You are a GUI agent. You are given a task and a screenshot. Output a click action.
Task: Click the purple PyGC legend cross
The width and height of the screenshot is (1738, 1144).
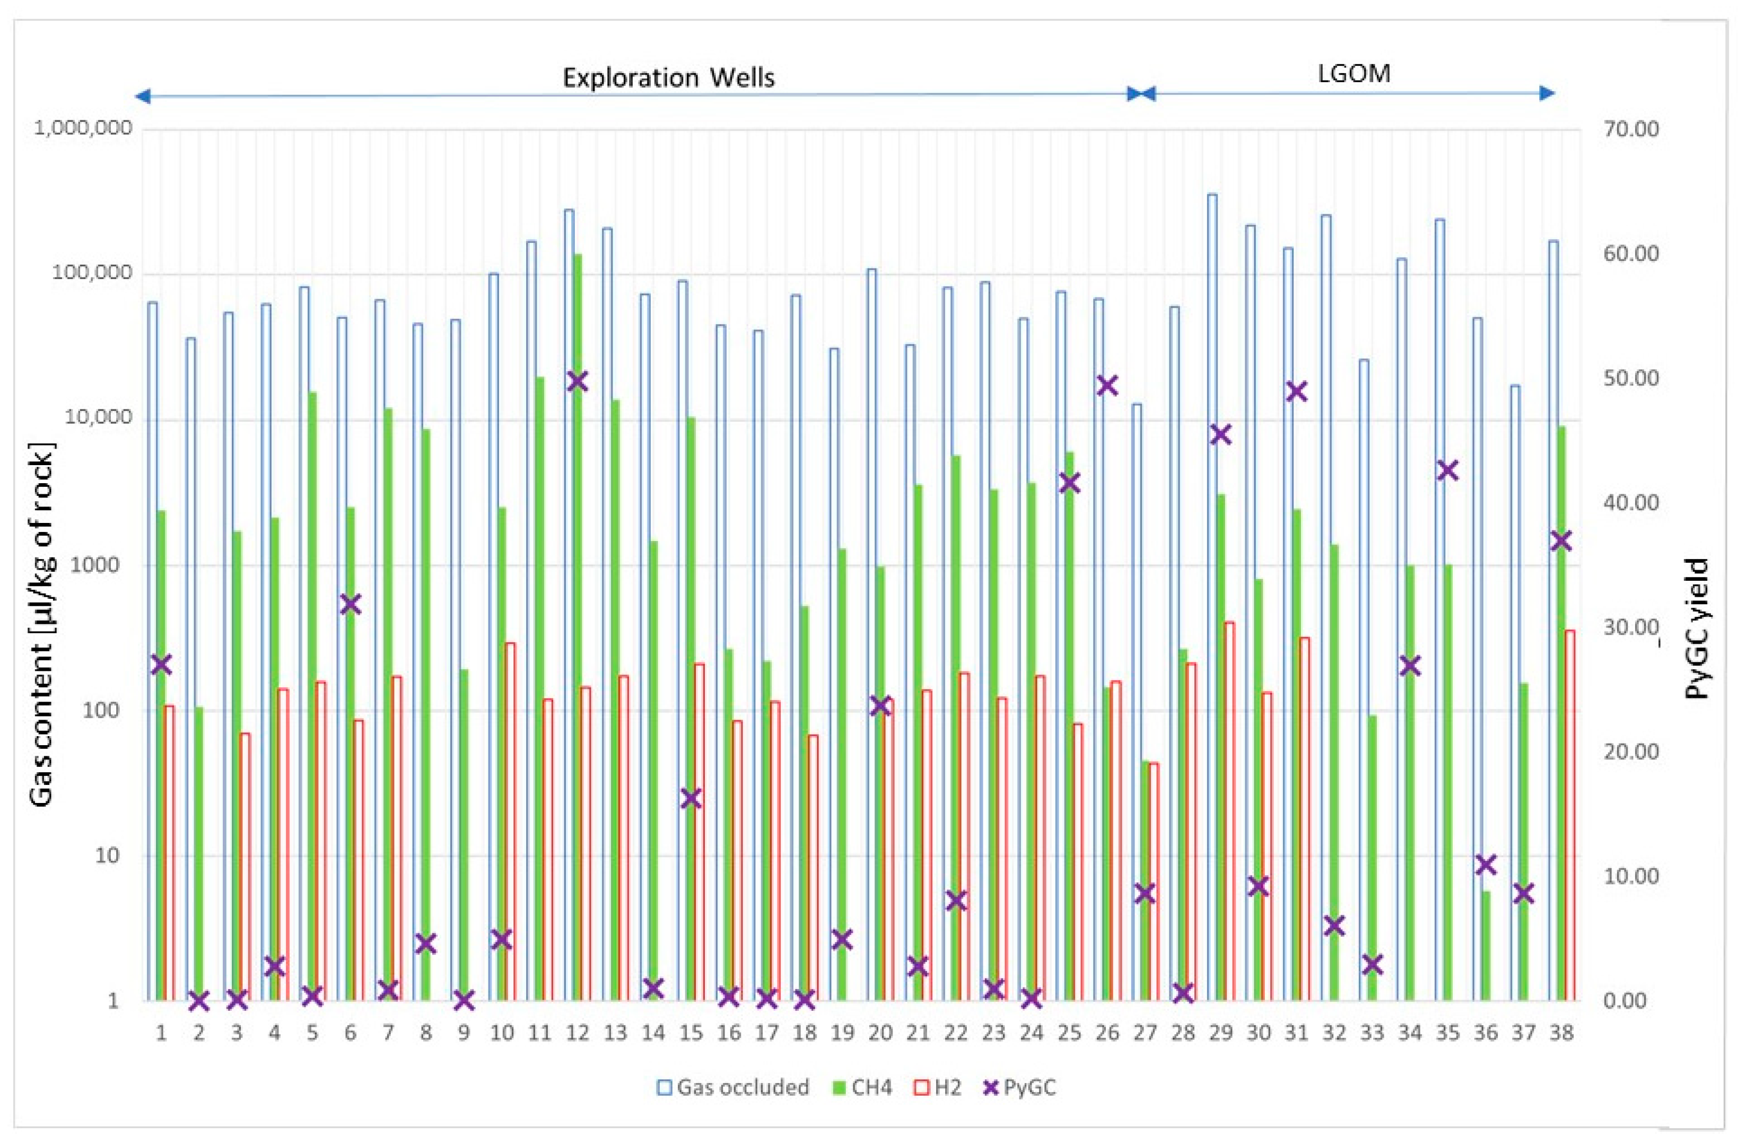[x=991, y=1088]
